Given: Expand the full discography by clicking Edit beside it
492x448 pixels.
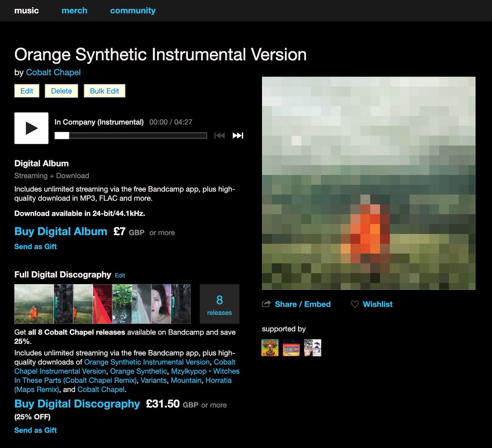Looking at the screenshot, I should click(x=120, y=275).
